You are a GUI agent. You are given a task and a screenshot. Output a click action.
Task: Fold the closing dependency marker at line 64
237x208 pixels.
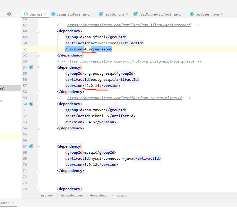[38, 128]
